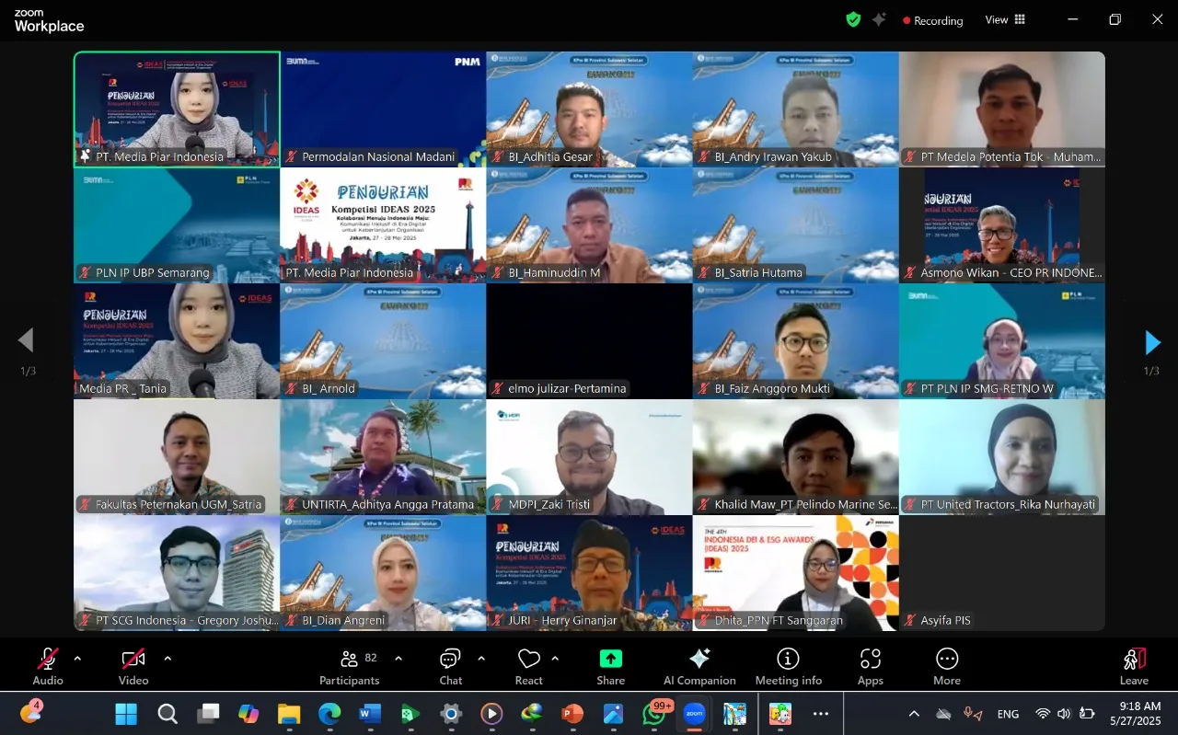The width and height of the screenshot is (1178, 735).
Task: Open the Participants panel
Action: 349,666
